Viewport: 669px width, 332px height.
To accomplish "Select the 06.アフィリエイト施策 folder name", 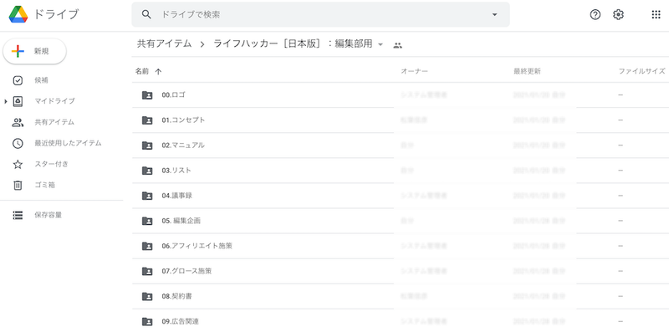I will pyautogui.click(x=197, y=246).
